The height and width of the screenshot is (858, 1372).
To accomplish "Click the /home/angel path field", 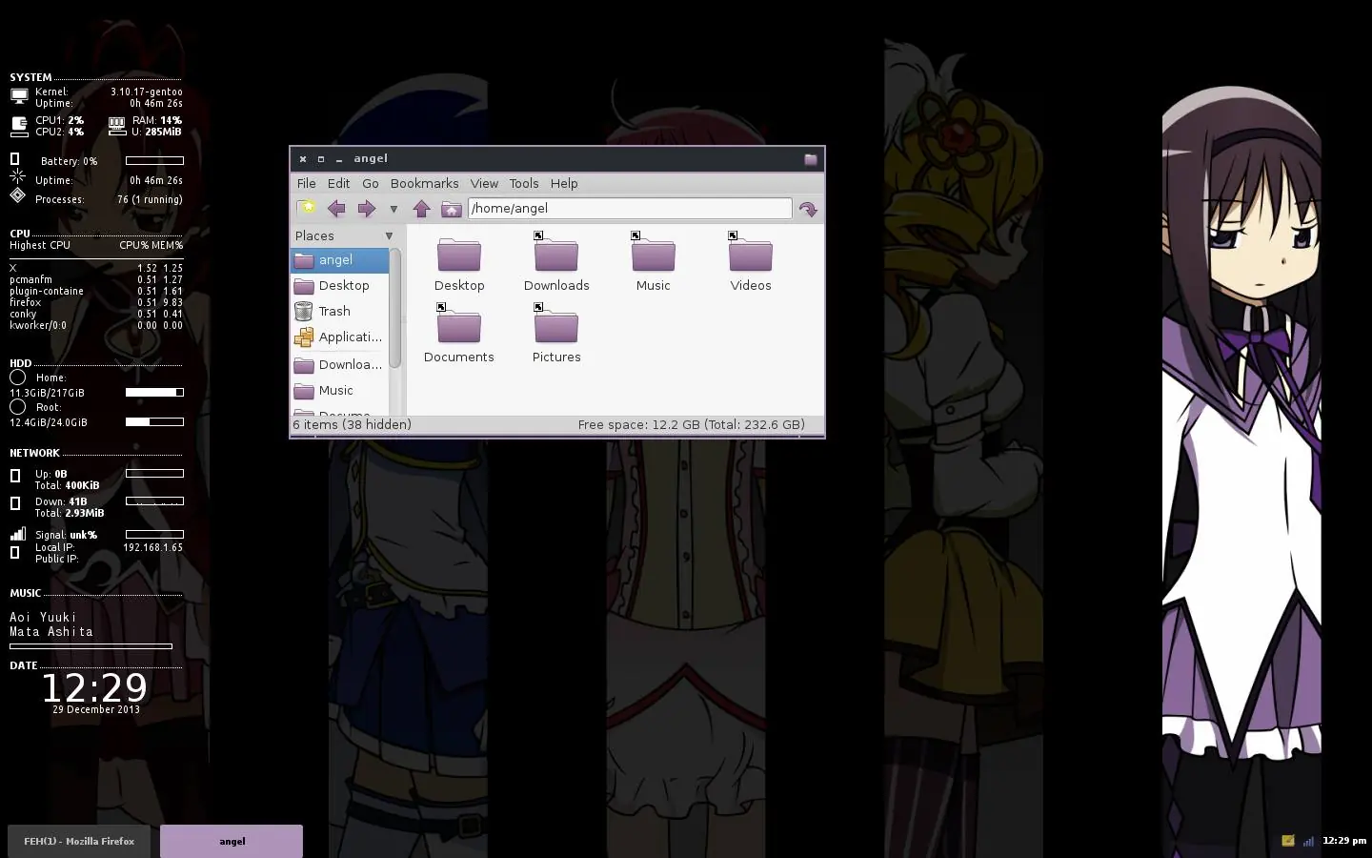I will [x=630, y=209].
